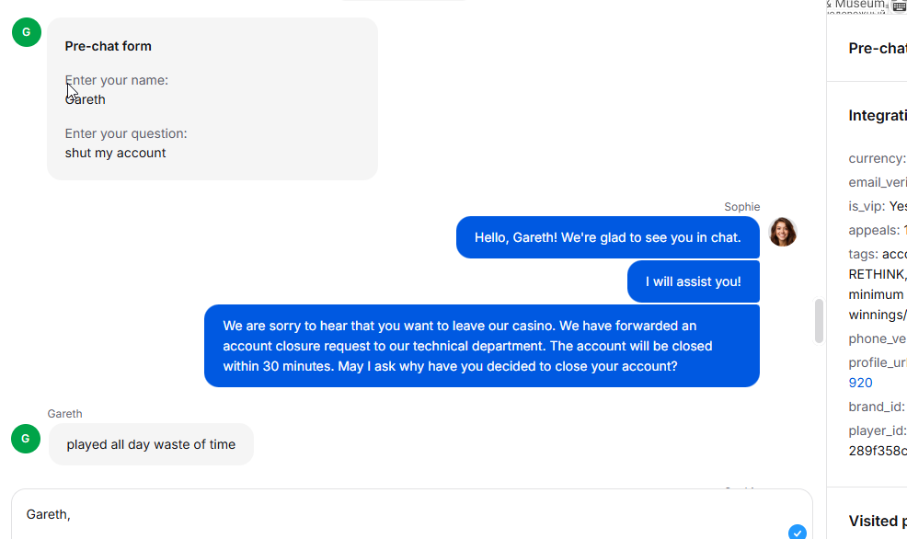Expand the Pre-chat section in right sidebar
Image resolution: width=907 pixels, height=539 pixels.
pos(878,49)
